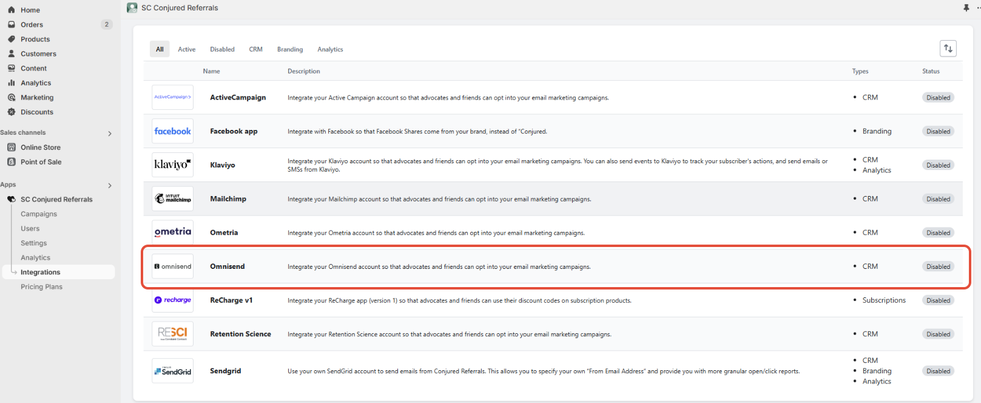This screenshot has width=981, height=403.
Task: Click the ActiveCampaign logo thumbnail
Action: coord(172,97)
